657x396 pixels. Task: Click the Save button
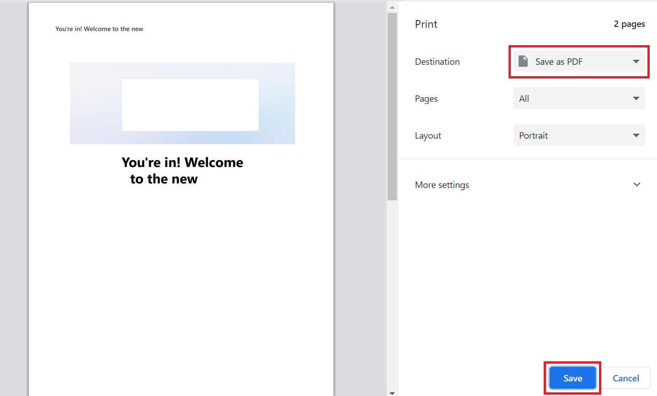tap(572, 378)
